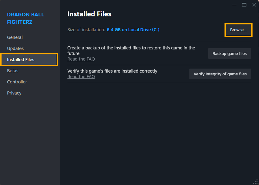The image size is (259, 185).
Task: Close the properties window
Action: click(x=254, y=5)
